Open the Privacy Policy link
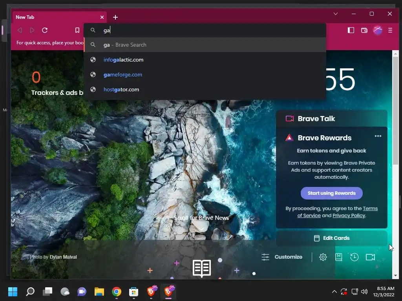The height and width of the screenshot is (301, 402). pos(349,216)
